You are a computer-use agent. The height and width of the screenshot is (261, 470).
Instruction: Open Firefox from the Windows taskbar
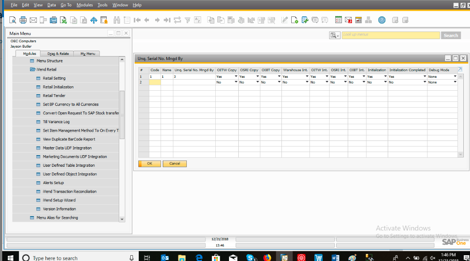tap(267, 257)
